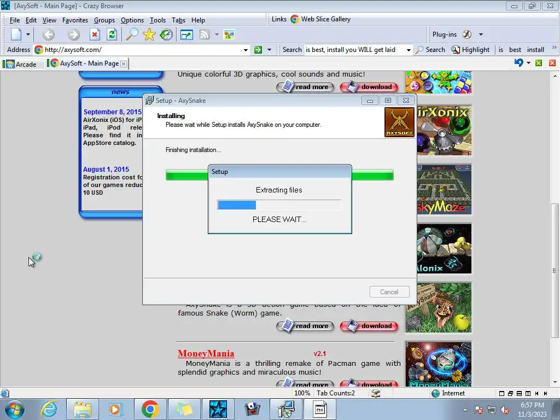
Task: Click Cancel in AxySnake Setup window
Action: tap(389, 292)
